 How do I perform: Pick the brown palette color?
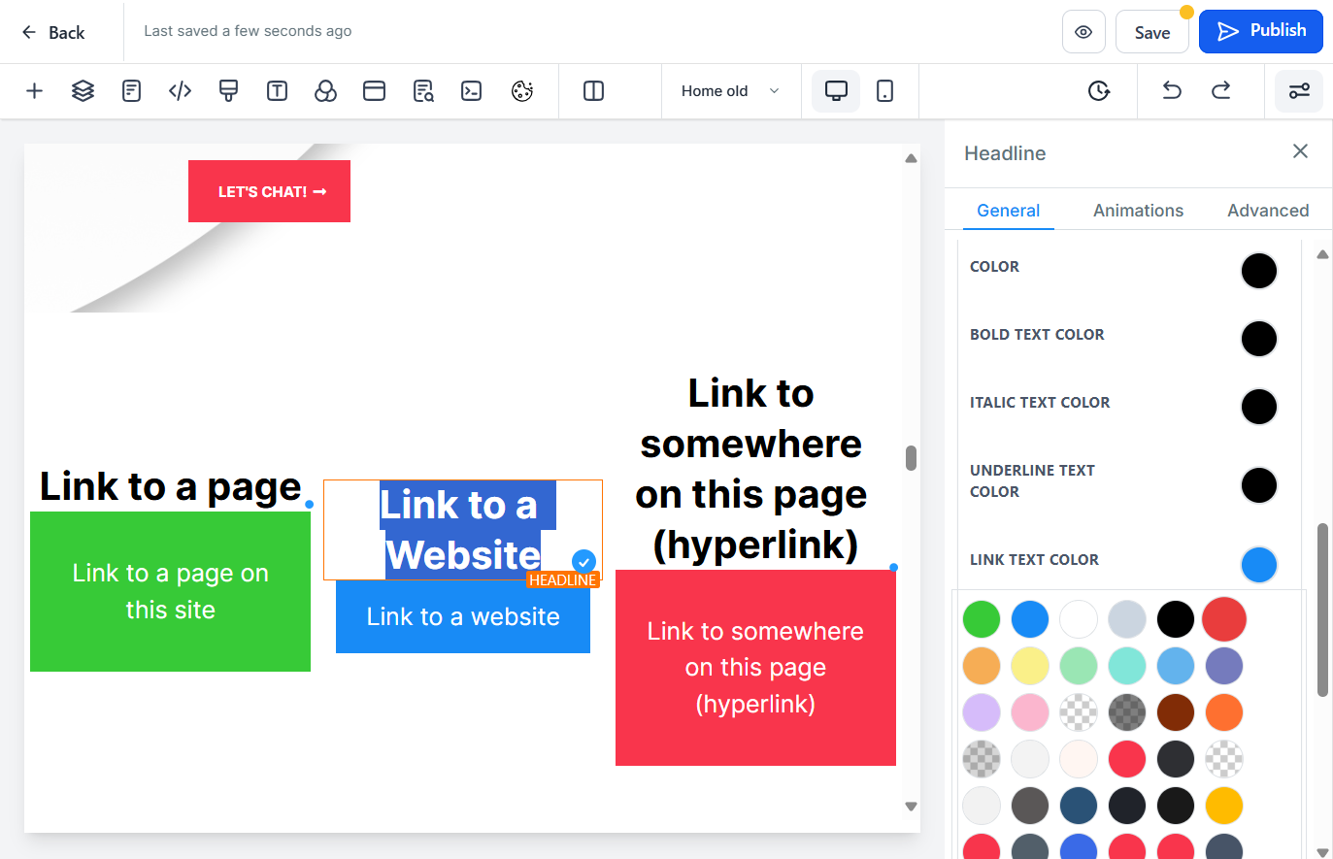point(1176,712)
